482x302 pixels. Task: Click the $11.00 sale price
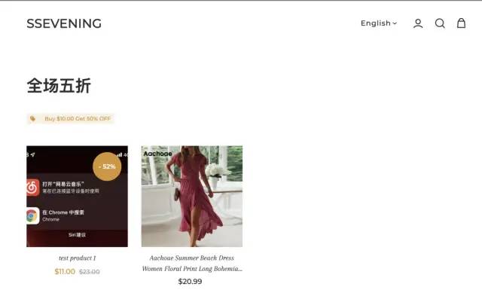tap(65, 272)
